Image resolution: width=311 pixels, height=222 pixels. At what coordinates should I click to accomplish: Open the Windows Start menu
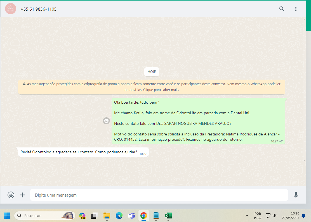click(x=7, y=216)
